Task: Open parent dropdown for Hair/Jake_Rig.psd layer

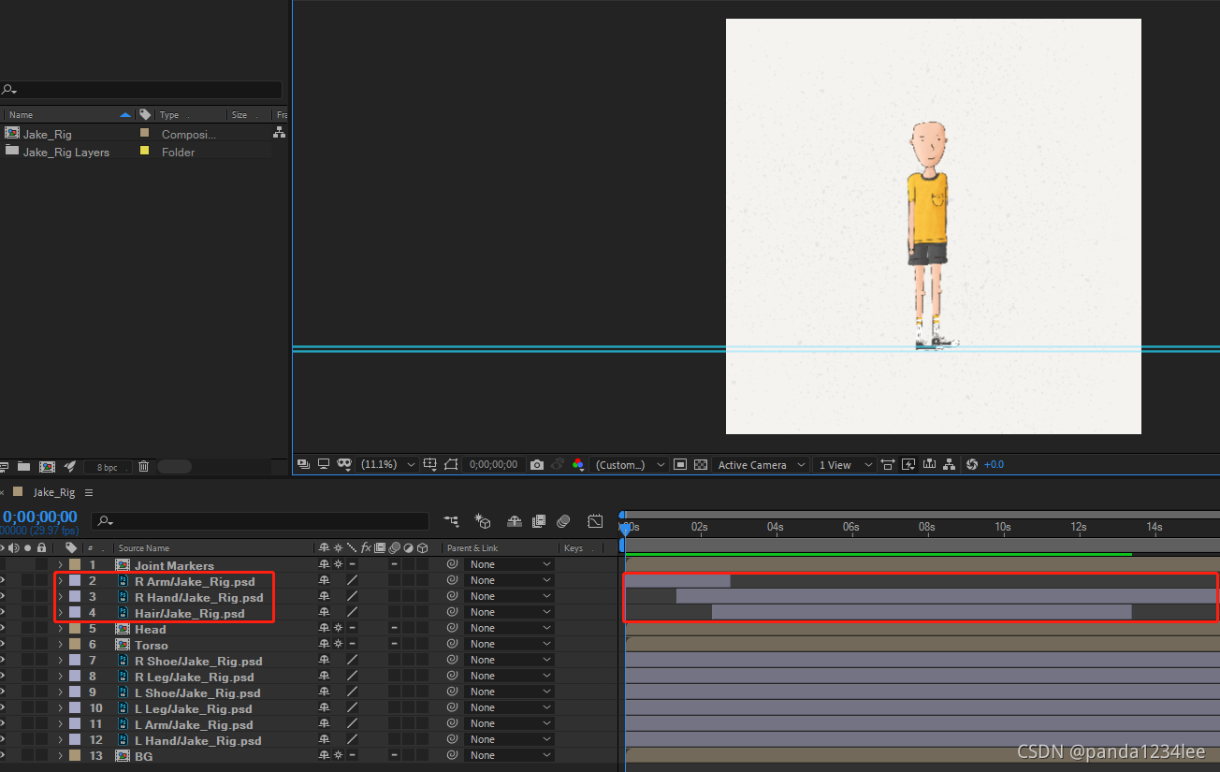Action: click(510, 612)
